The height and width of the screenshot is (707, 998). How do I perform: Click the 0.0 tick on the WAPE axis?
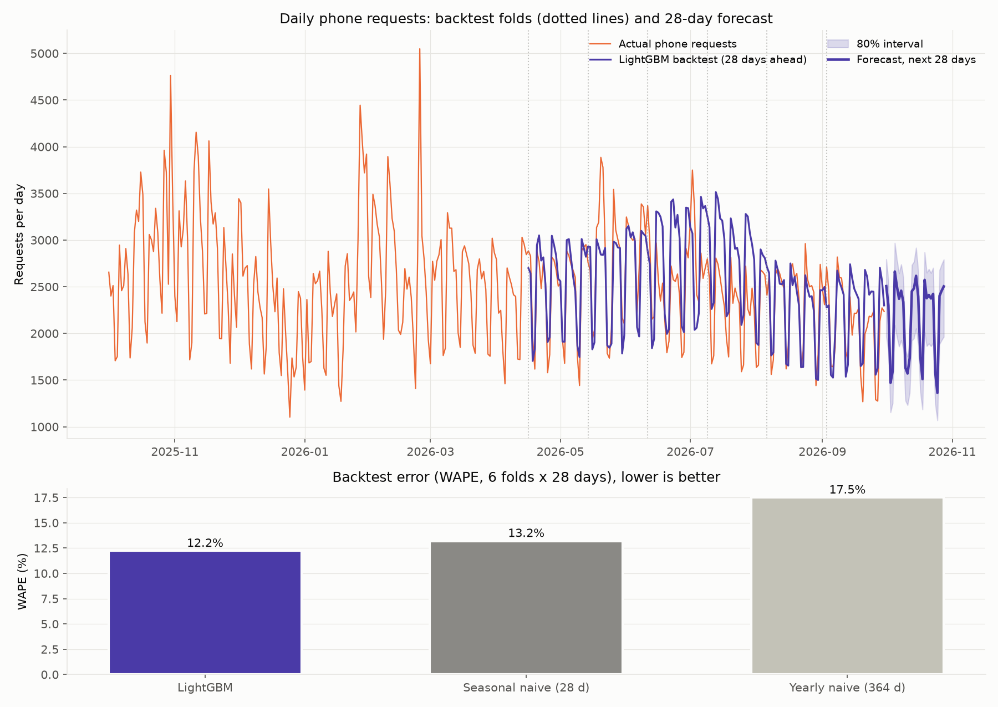tap(52, 674)
